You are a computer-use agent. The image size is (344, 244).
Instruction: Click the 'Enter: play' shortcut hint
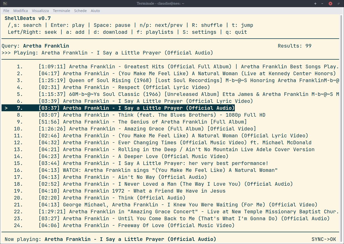click(x=68, y=25)
